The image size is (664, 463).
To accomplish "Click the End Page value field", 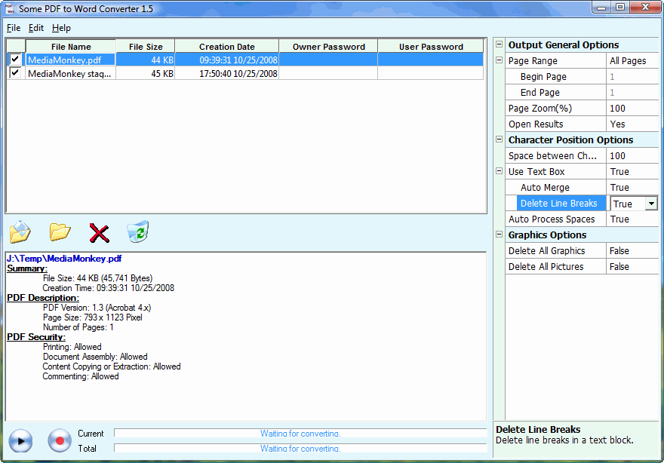I will click(x=632, y=92).
